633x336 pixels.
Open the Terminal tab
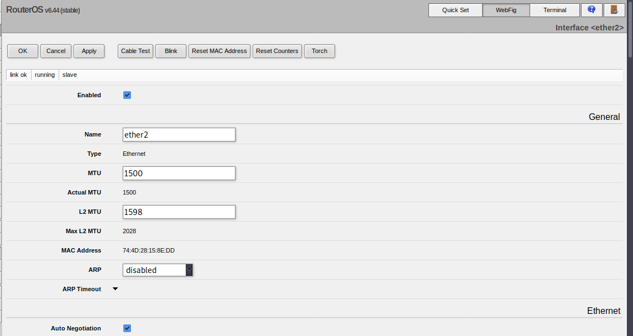pyautogui.click(x=554, y=10)
